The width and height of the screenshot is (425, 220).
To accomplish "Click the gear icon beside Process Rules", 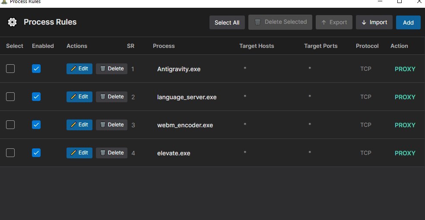I will point(12,22).
